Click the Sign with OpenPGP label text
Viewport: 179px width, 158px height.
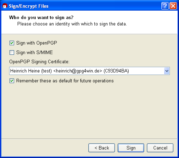point(37,43)
